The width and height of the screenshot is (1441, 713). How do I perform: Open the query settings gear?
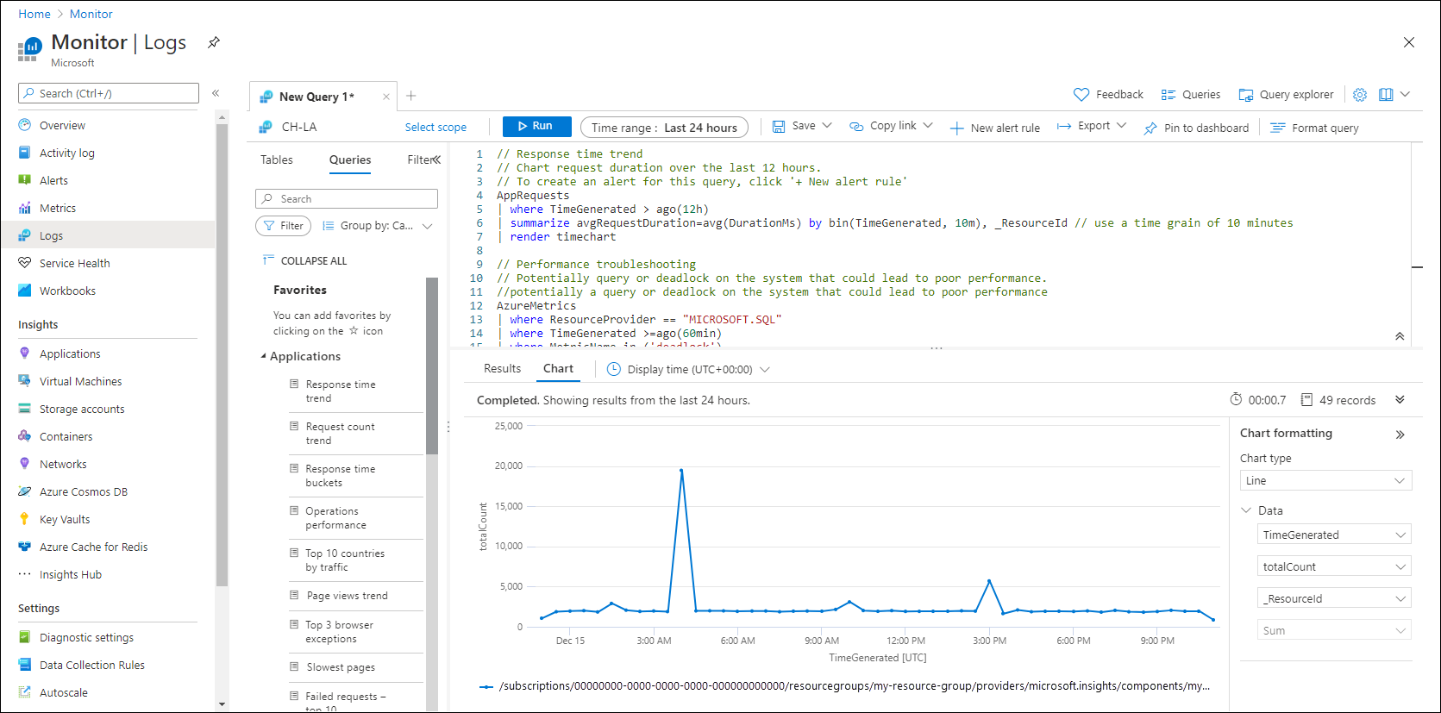tap(1360, 95)
